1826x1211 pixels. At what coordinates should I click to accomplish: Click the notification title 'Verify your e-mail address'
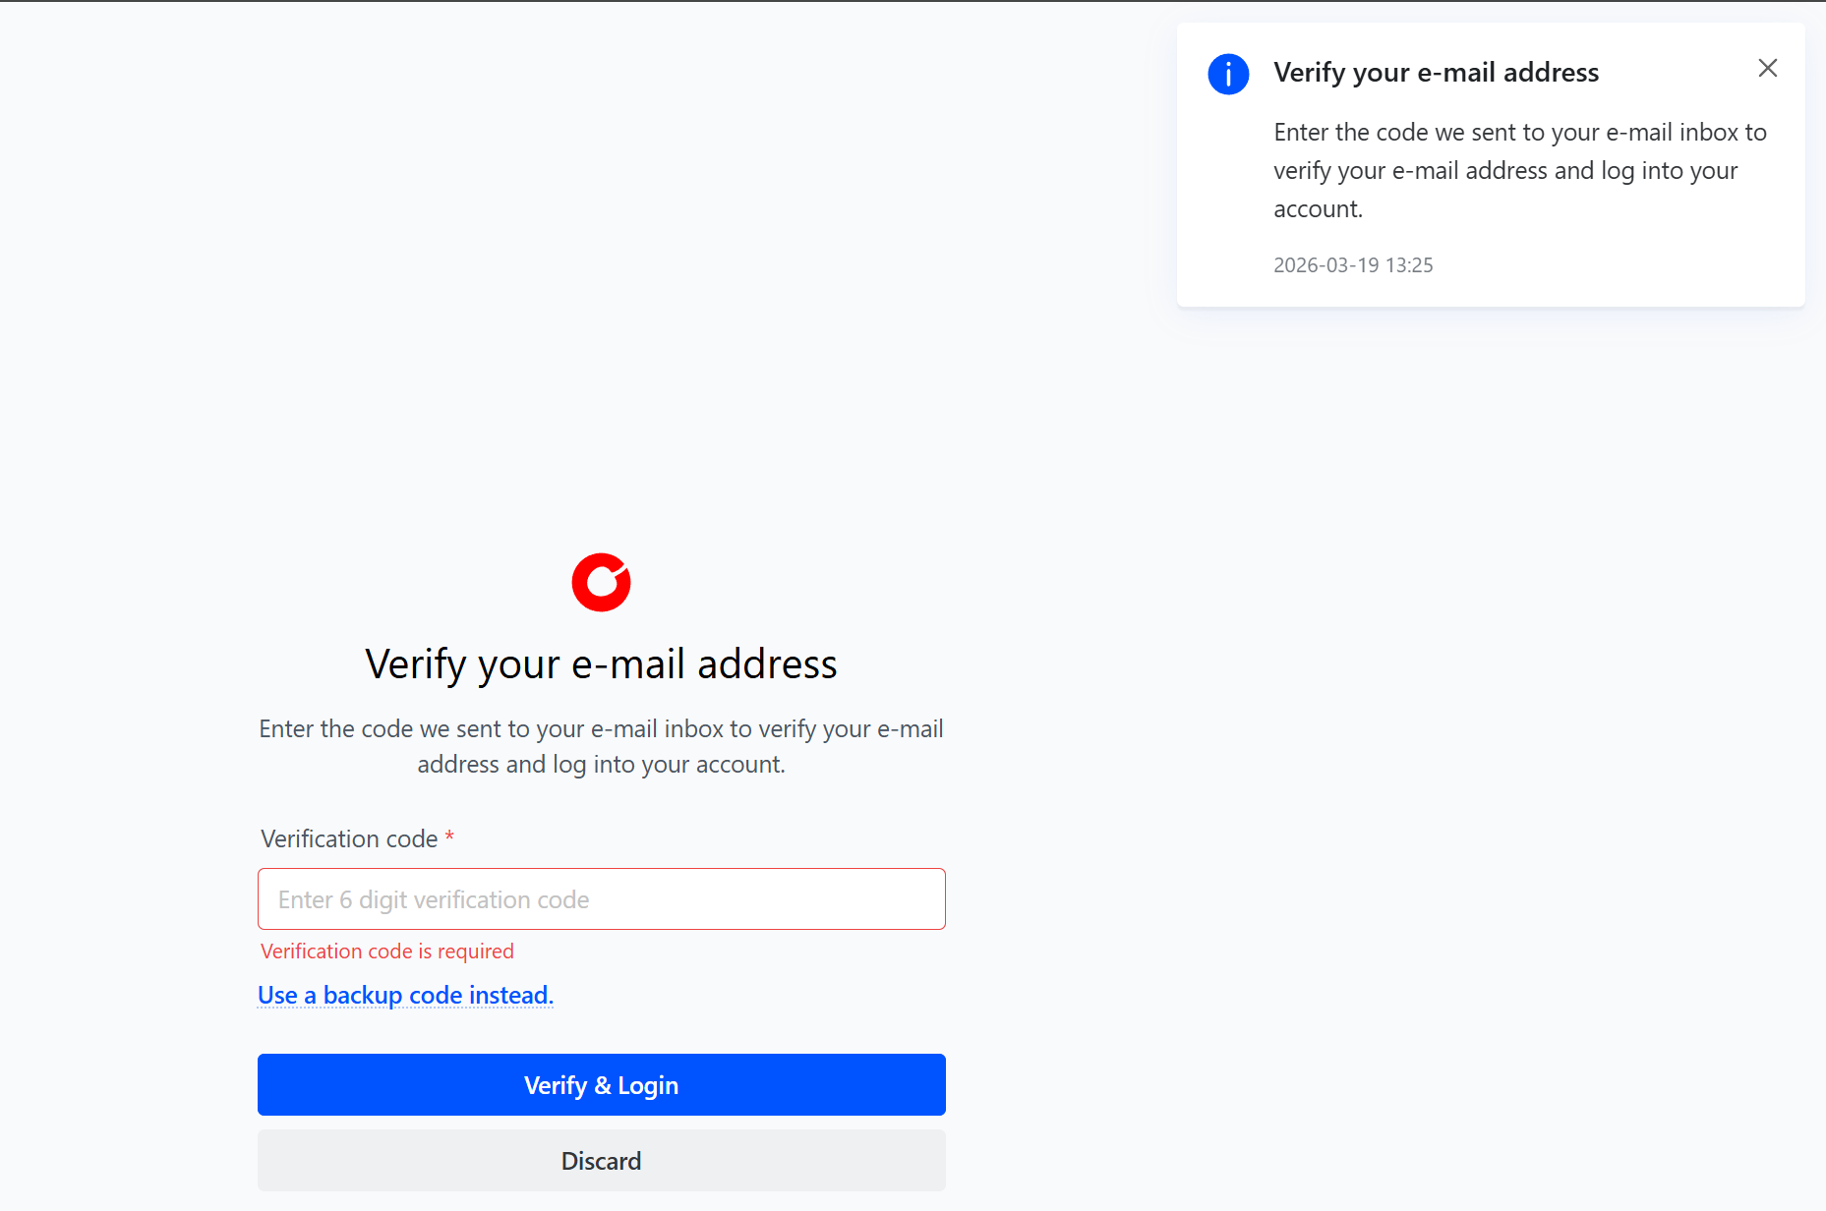coord(1436,73)
